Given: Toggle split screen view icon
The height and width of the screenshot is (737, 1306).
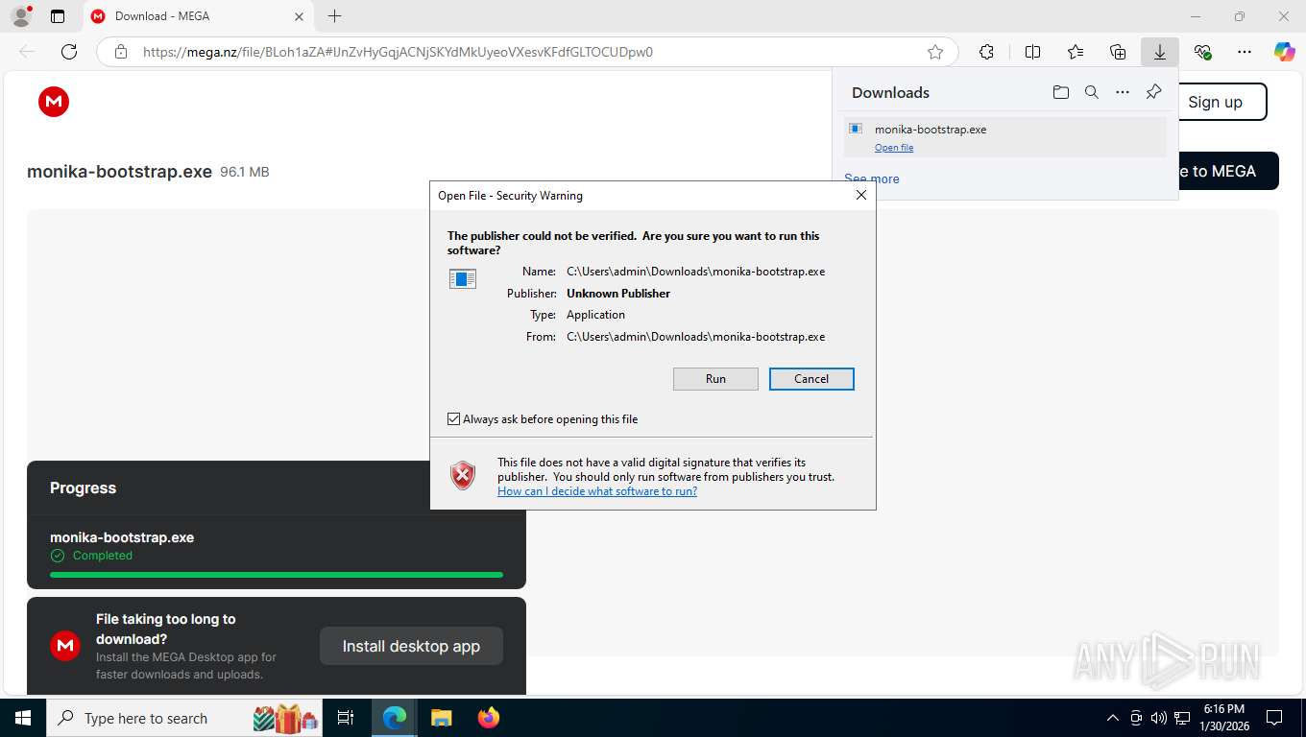Looking at the screenshot, I should coord(1033,52).
